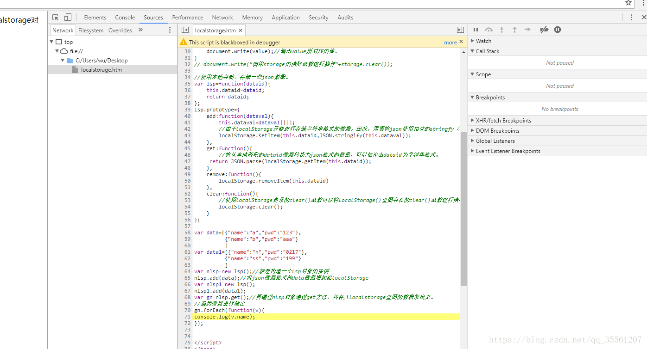Screen dimensions: 647x349
Task: Click the 'localStorage.clear();' code line
Action: point(251,207)
